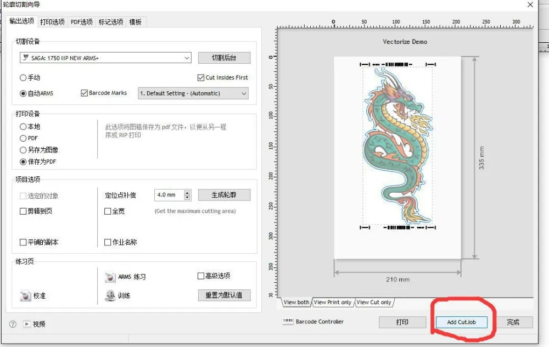Select save as image (另存为图像)
Image resolution: width=549 pixels, height=347 pixels.
click(23, 150)
